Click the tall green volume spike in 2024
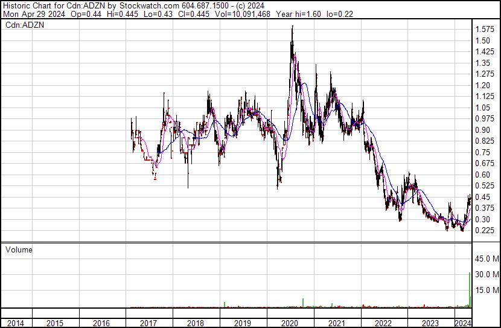Viewport: 501px width, 328px height. click(x=470, y=289)
